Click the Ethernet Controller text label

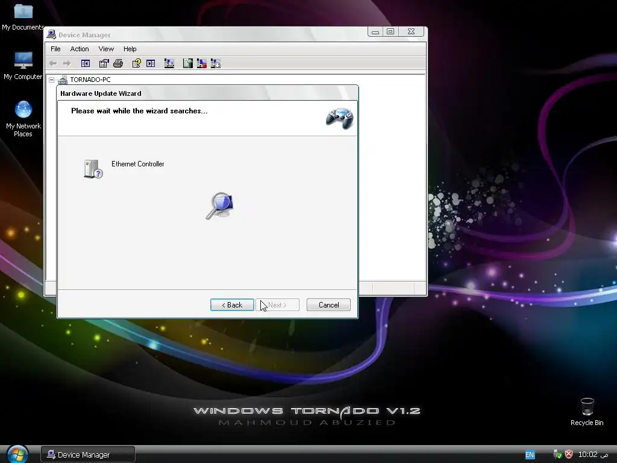tap(138, 164)
